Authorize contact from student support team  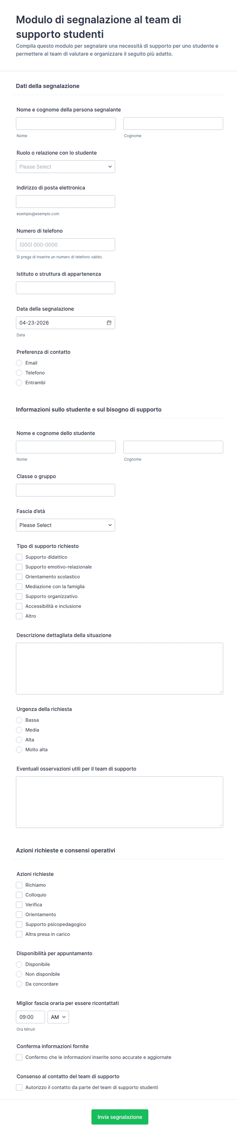[19, 1087]
